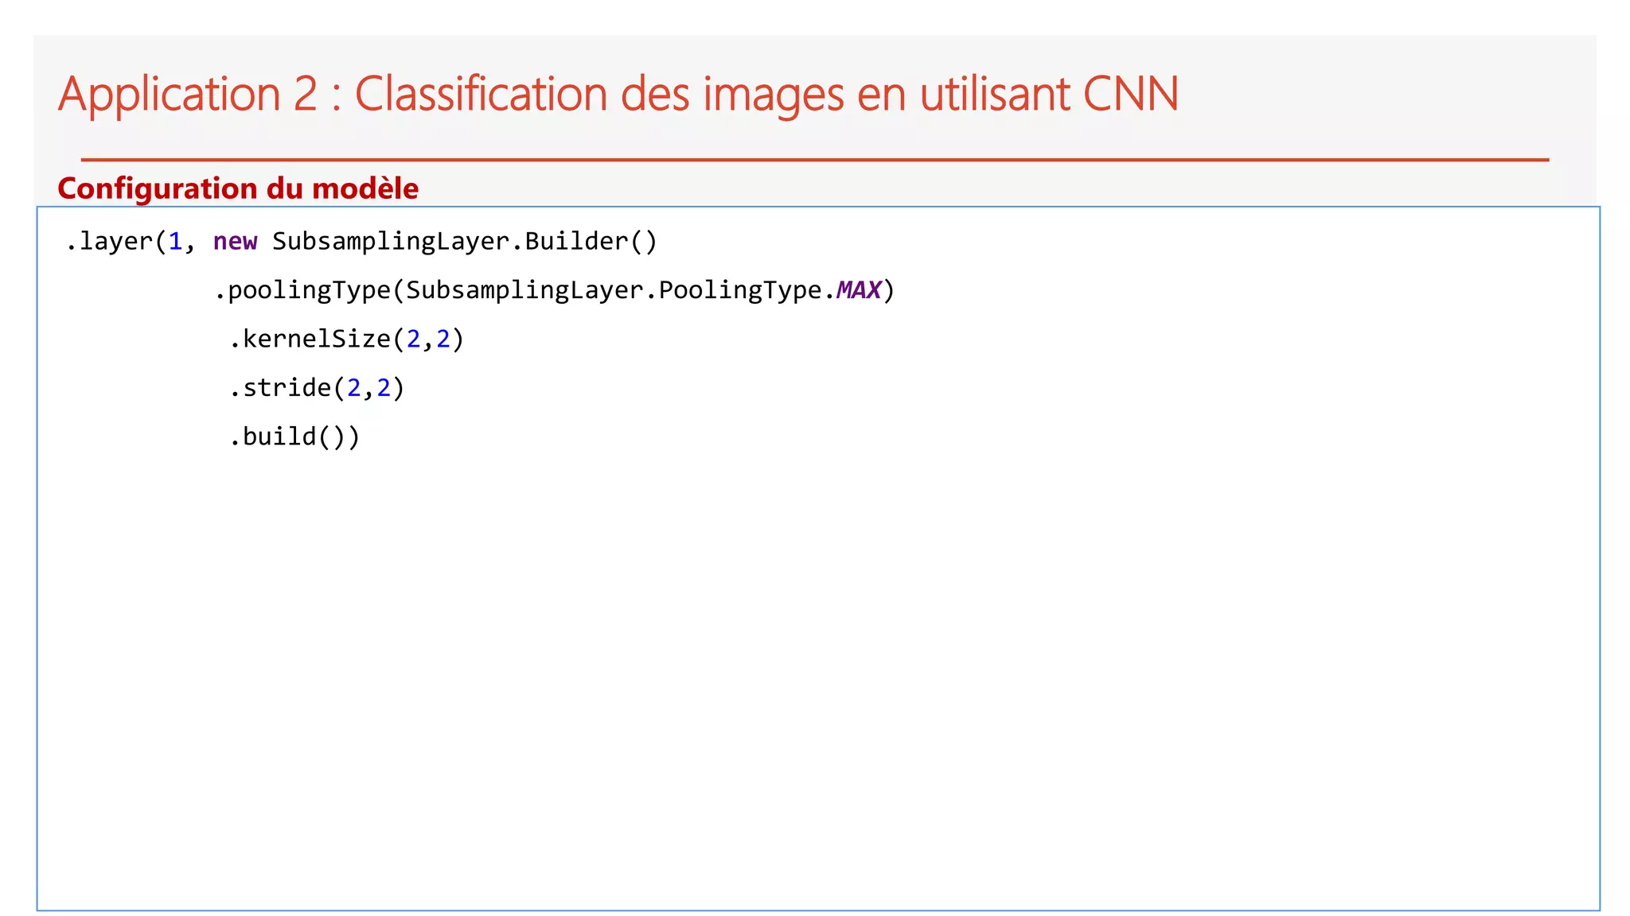This screenshot has width=1630, height=916.
Task: Click the purple 'new' keyword
Action: pos(235,241)
